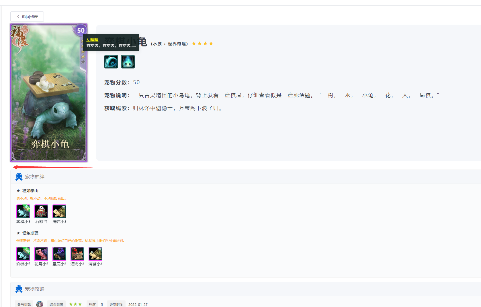The width and height of the screenshot is (481, 307).
Task: Click the 返回列表 button
Action: click(27, 17)
